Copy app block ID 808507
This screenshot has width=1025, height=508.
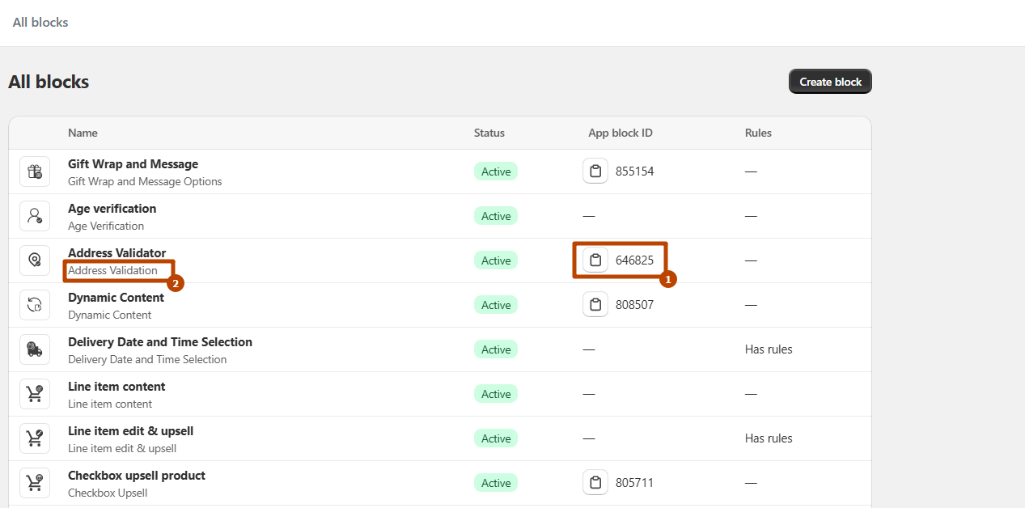click(x=595, y=305)
